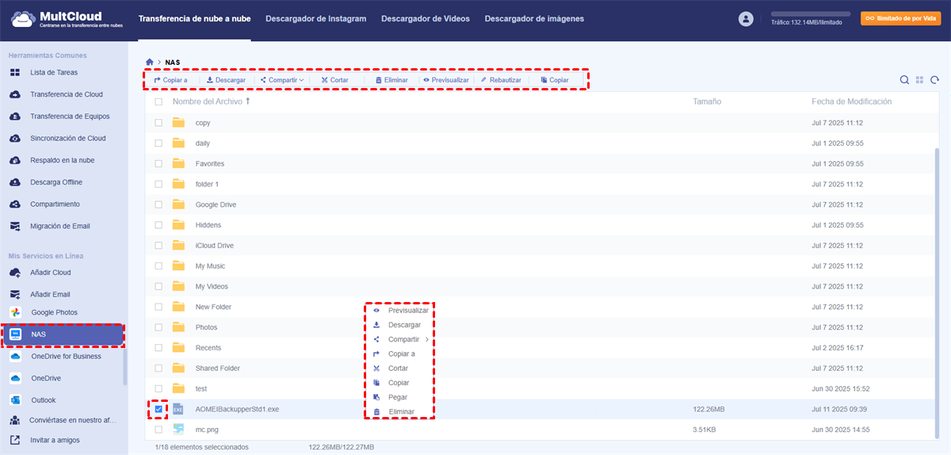Viewport: 951px width, 455px height.
Task: Open Descargador de Videos tab
Action: pos(425,18)
